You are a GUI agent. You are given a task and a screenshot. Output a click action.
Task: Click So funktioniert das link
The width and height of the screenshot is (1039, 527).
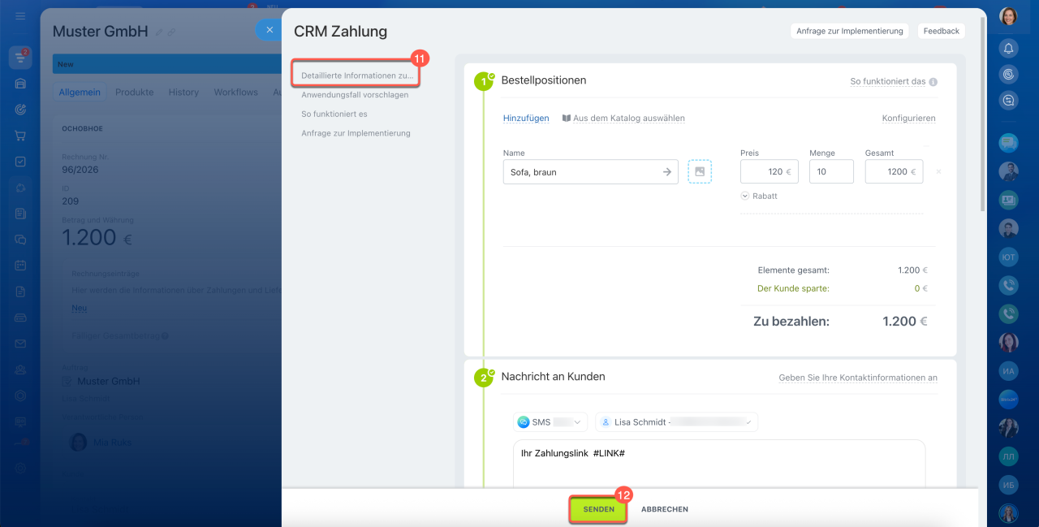point(888,82)
